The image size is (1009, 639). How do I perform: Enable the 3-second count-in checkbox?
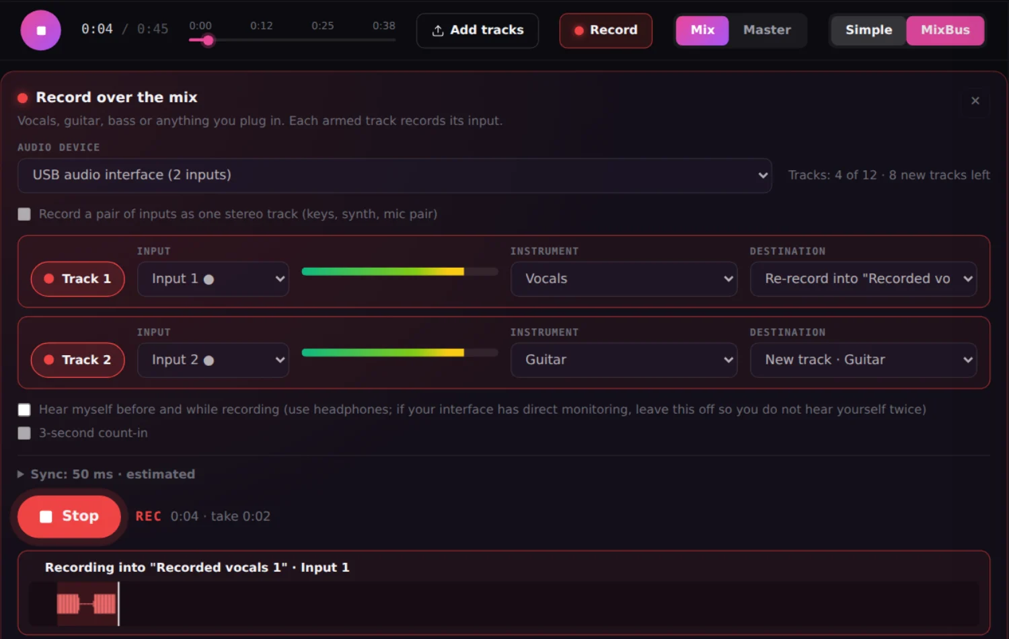pyautogui.click(x=24, y=433)
